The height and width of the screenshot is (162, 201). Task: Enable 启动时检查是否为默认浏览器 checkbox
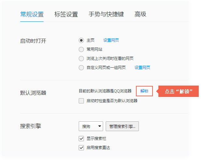81,101
